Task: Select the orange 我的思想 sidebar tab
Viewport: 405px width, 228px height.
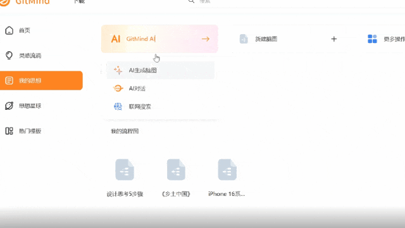Action: coord(41,80)
